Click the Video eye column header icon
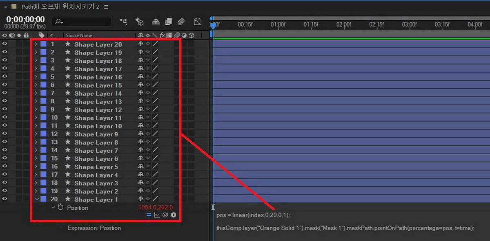 pyautogui.click(x=5, y=35)
